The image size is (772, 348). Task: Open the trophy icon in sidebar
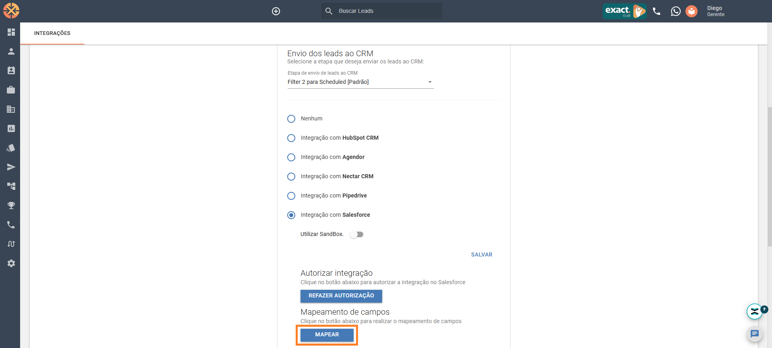click(11, 206)
